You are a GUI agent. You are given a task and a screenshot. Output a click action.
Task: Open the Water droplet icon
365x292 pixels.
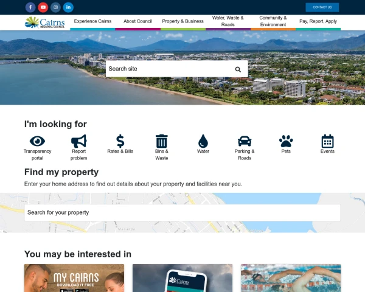click(x=203, y=141)
